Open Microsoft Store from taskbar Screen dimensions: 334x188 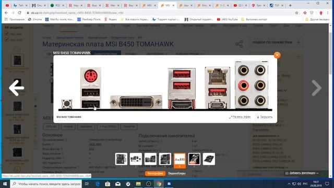pos(108,184)
